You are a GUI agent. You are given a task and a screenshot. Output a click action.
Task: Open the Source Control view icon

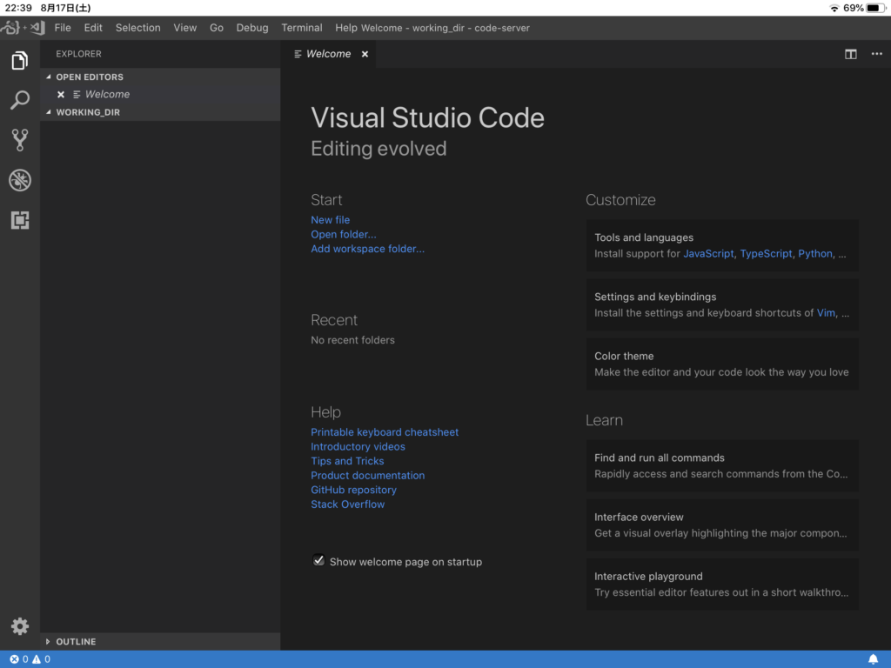coord(20,140)
